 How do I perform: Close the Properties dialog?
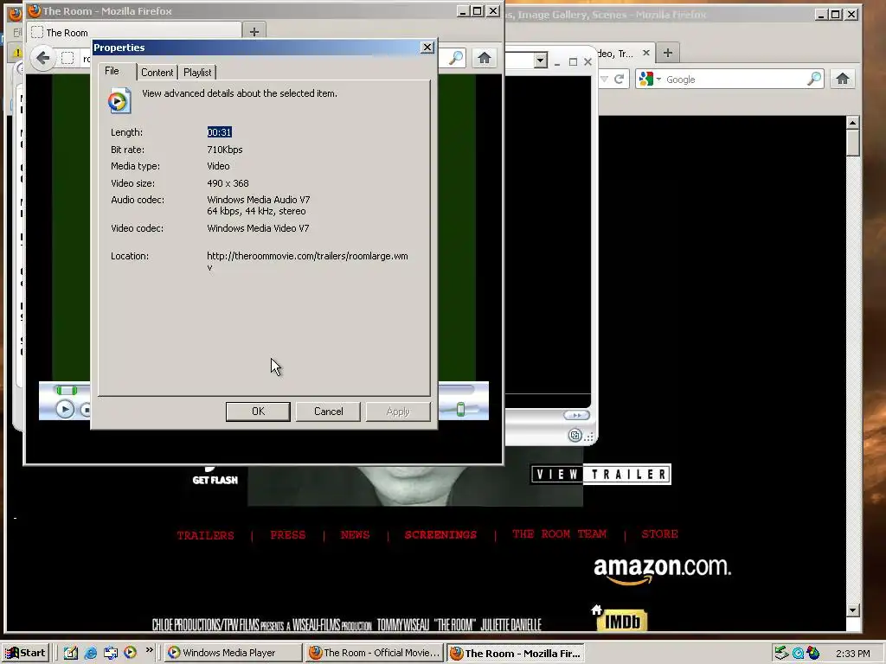click(x=427, y=48)
